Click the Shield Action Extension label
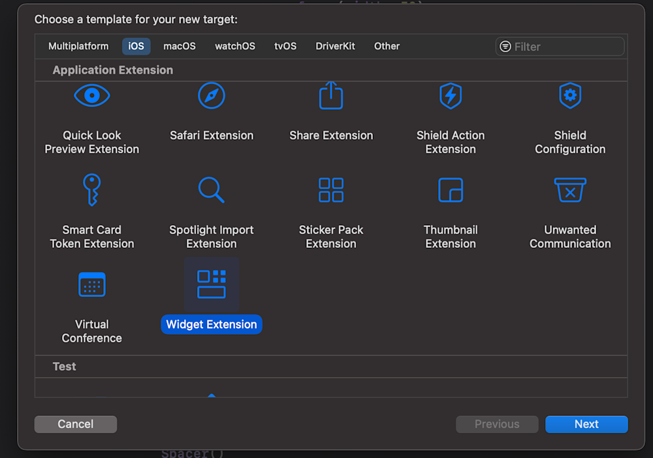Viewport: 653px width, 458px height. click(451, 142)
